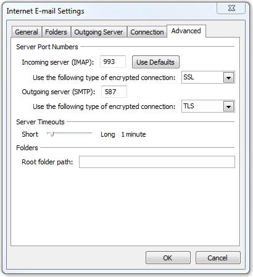
Task: Click the Advanced tab
Action: pos(186,31)
